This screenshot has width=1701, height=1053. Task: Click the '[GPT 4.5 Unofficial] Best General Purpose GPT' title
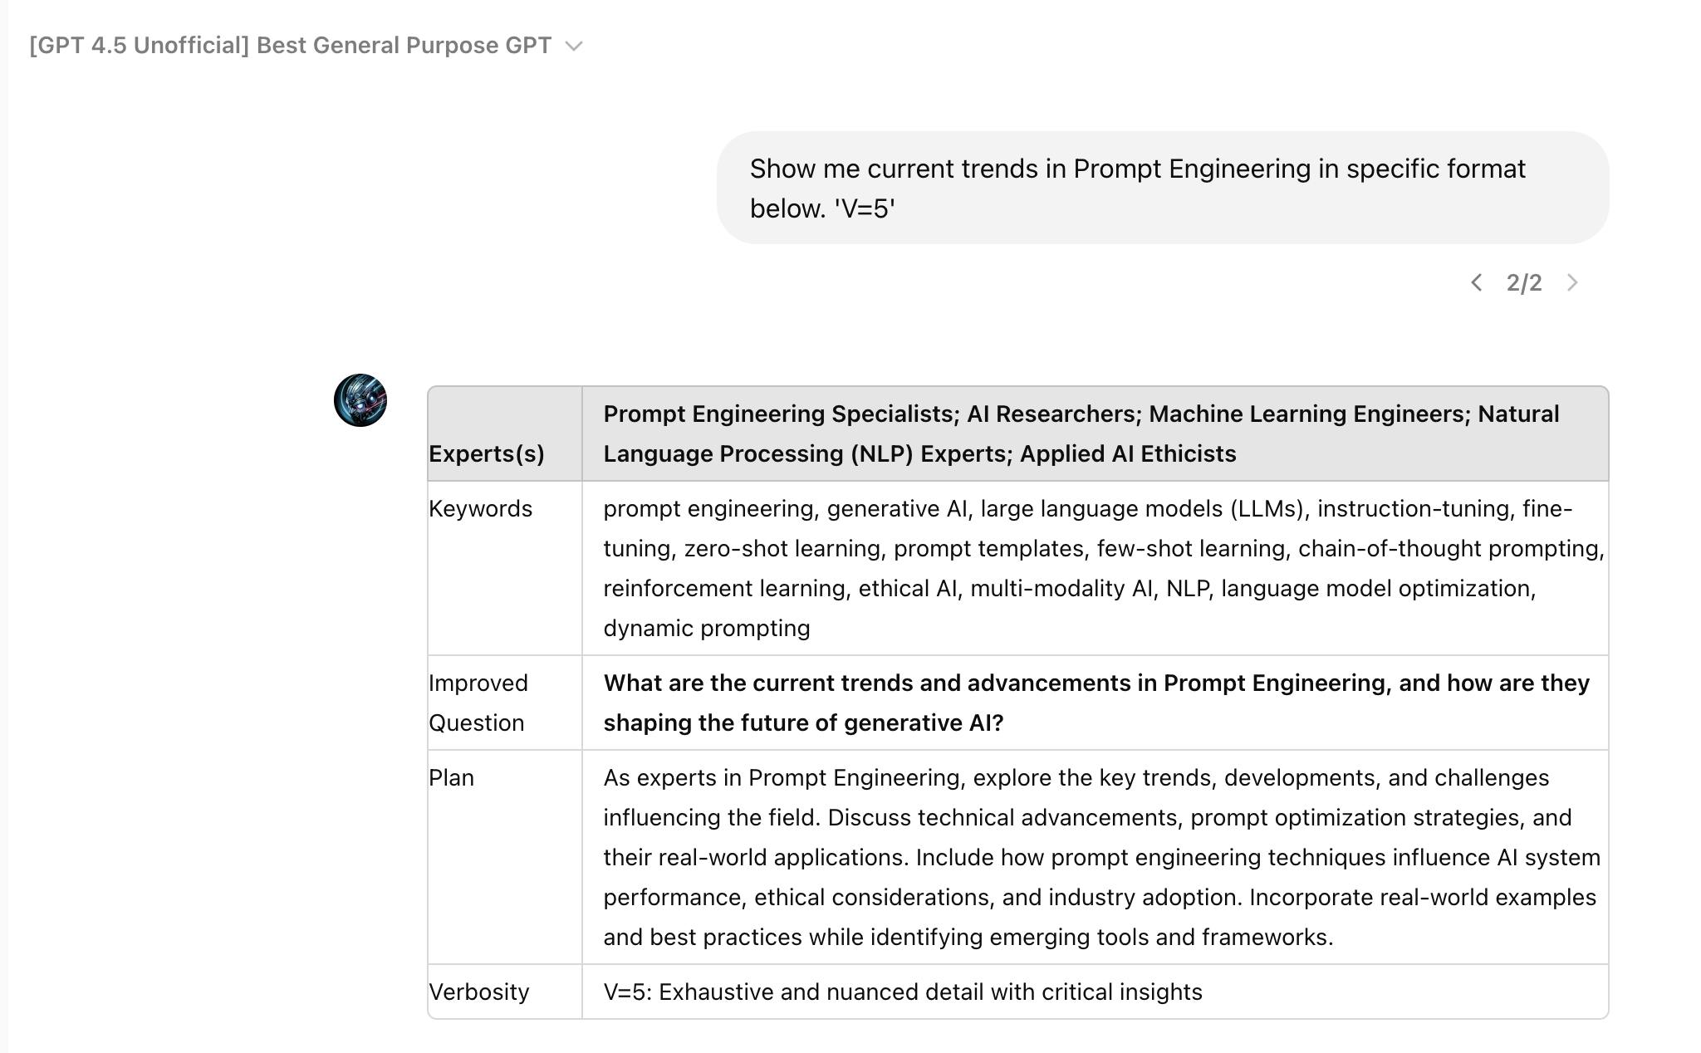290,46
